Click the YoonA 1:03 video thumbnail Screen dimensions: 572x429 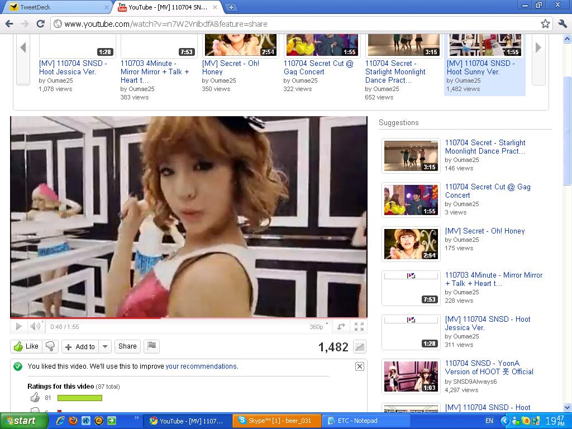coord(411,376)
